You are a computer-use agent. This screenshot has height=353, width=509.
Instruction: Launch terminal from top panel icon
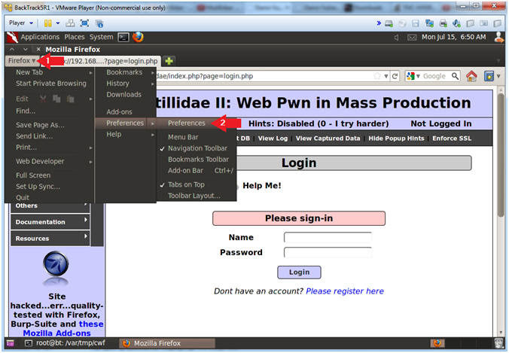click(x=123, y=38)
